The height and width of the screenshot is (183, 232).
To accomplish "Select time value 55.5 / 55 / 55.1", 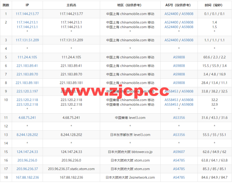I will pos(215,135).
